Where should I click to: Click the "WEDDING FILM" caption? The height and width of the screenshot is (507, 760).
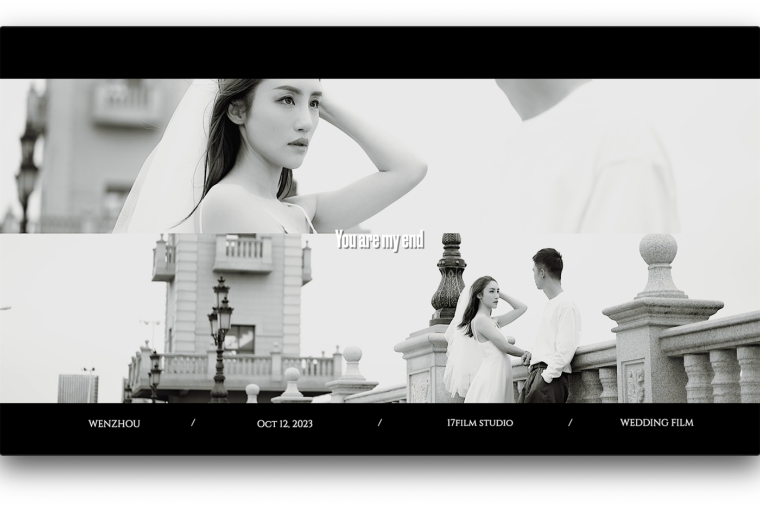[657, 422]
